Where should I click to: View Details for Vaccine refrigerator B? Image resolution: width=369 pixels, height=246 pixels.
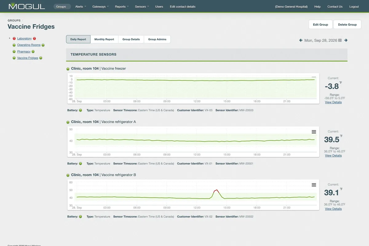click(333, 209)
